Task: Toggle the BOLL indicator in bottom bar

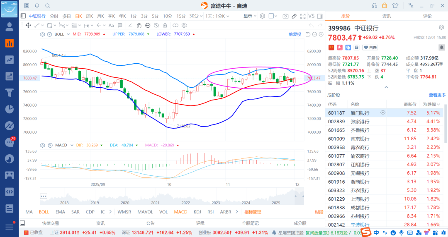Action: (x=44, y=212)
